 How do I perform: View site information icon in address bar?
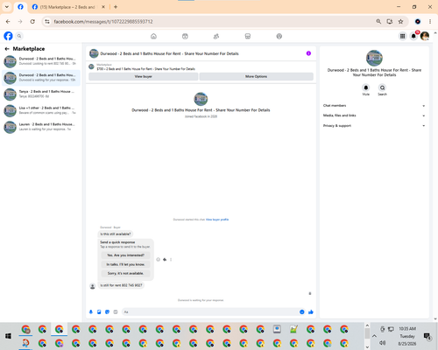pyautogui.click(x=47, y=22)
